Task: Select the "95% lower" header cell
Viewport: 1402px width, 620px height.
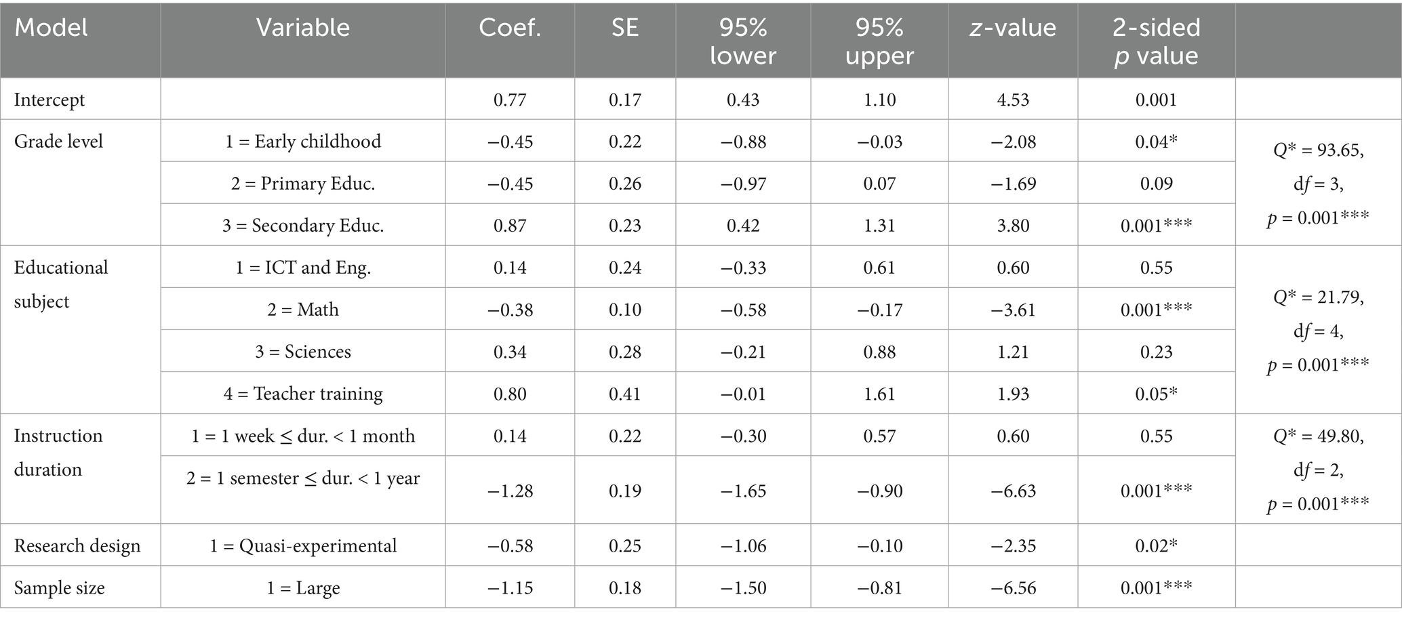Action: [x=743, y=41]
